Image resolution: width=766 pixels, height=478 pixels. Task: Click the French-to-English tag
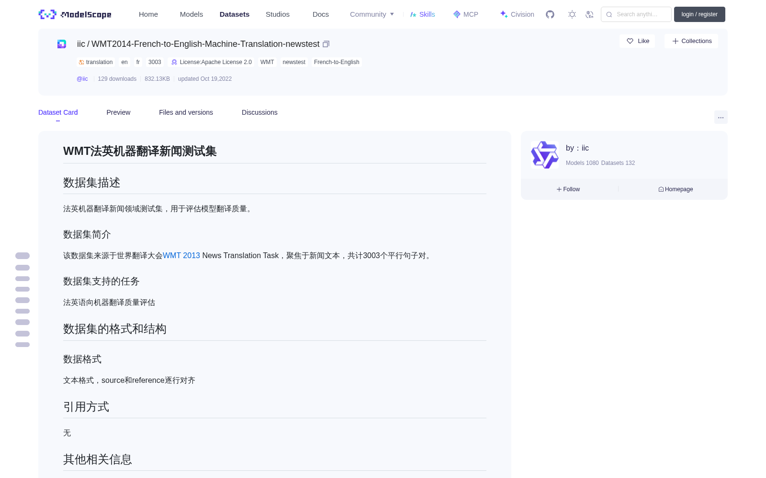pos(337,62)
